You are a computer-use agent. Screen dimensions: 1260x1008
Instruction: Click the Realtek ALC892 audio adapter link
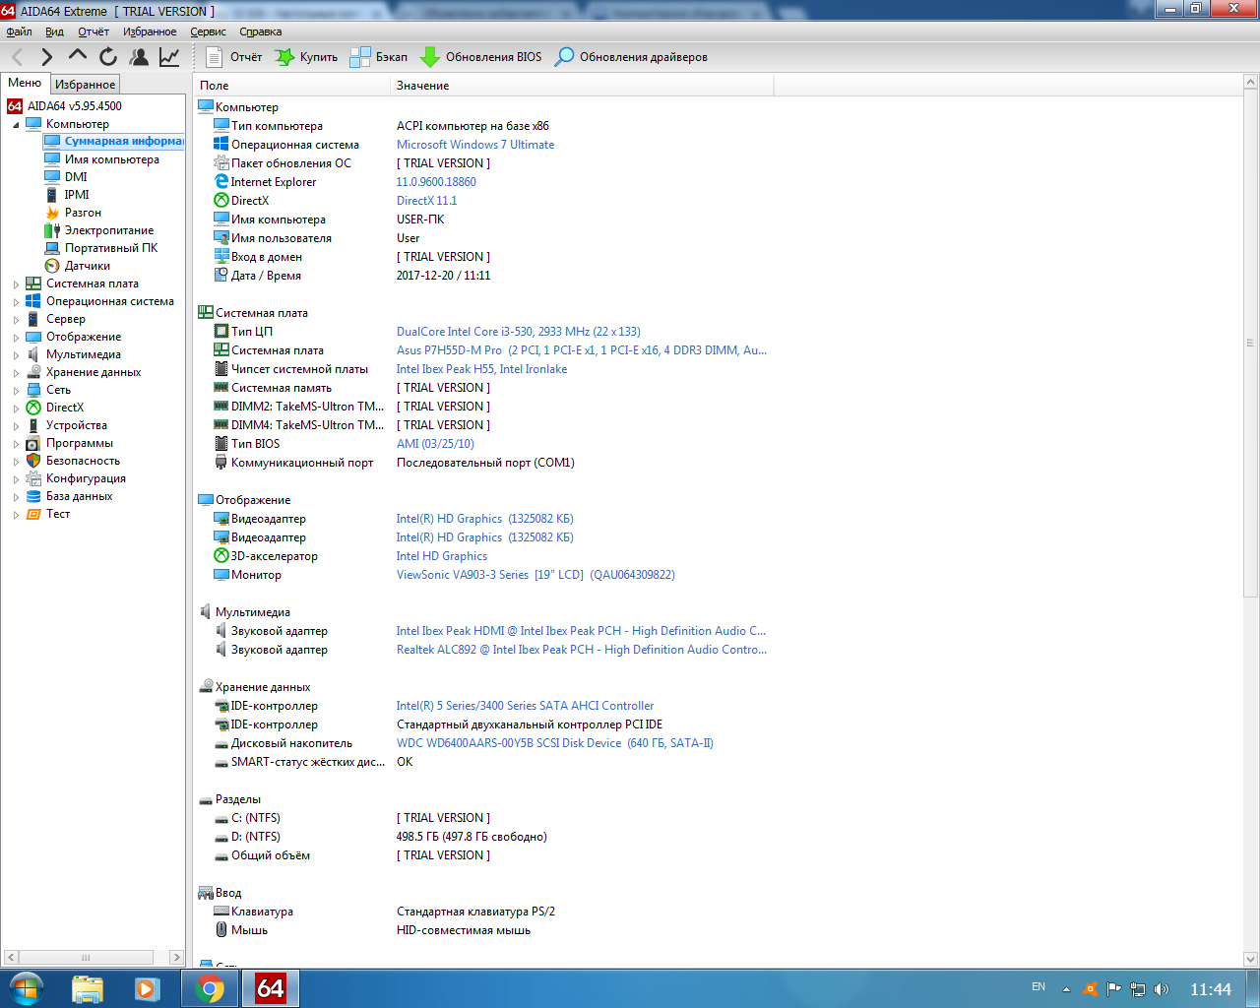[581, 650]
